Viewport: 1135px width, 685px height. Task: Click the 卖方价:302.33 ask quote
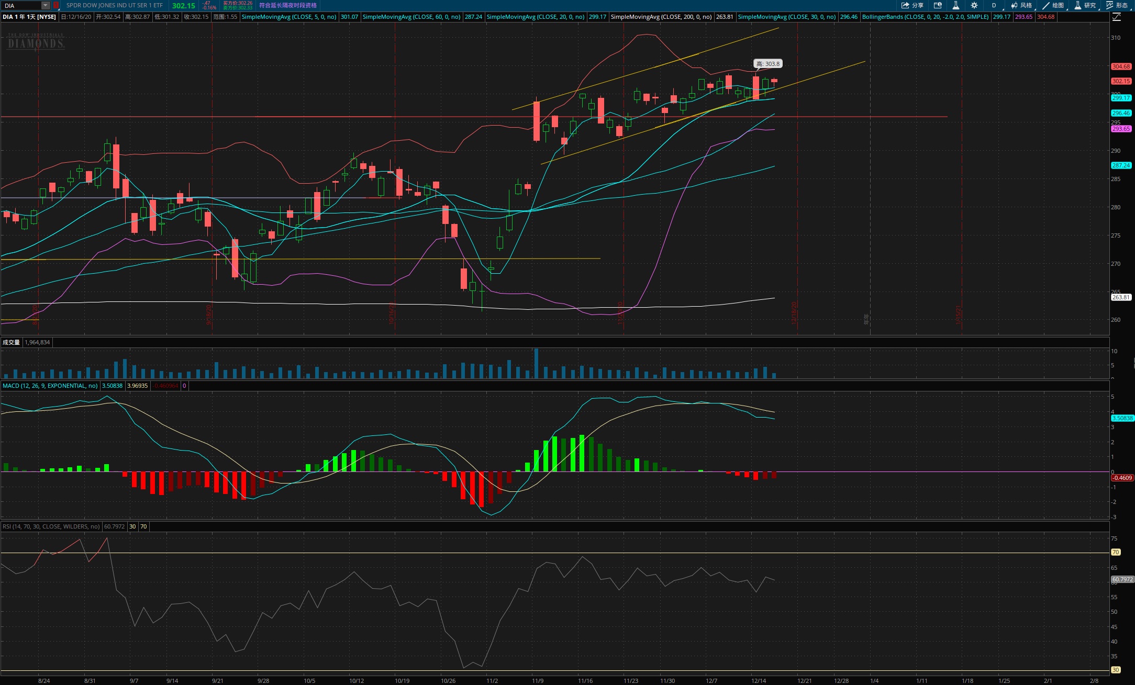pyautogui.click(x=238, y=8)
